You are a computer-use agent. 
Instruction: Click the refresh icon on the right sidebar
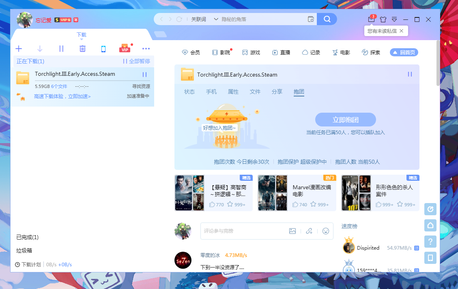[x=430, y=209]
